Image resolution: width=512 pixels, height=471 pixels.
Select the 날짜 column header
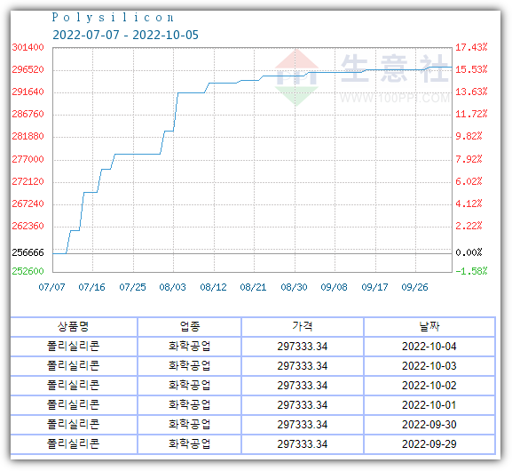[x=429, y=326]
